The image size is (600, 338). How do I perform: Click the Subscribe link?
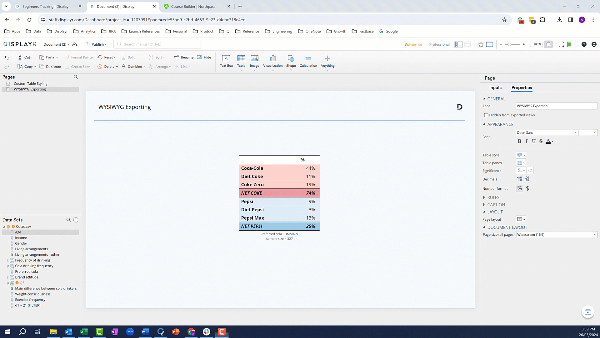point(413,44)
